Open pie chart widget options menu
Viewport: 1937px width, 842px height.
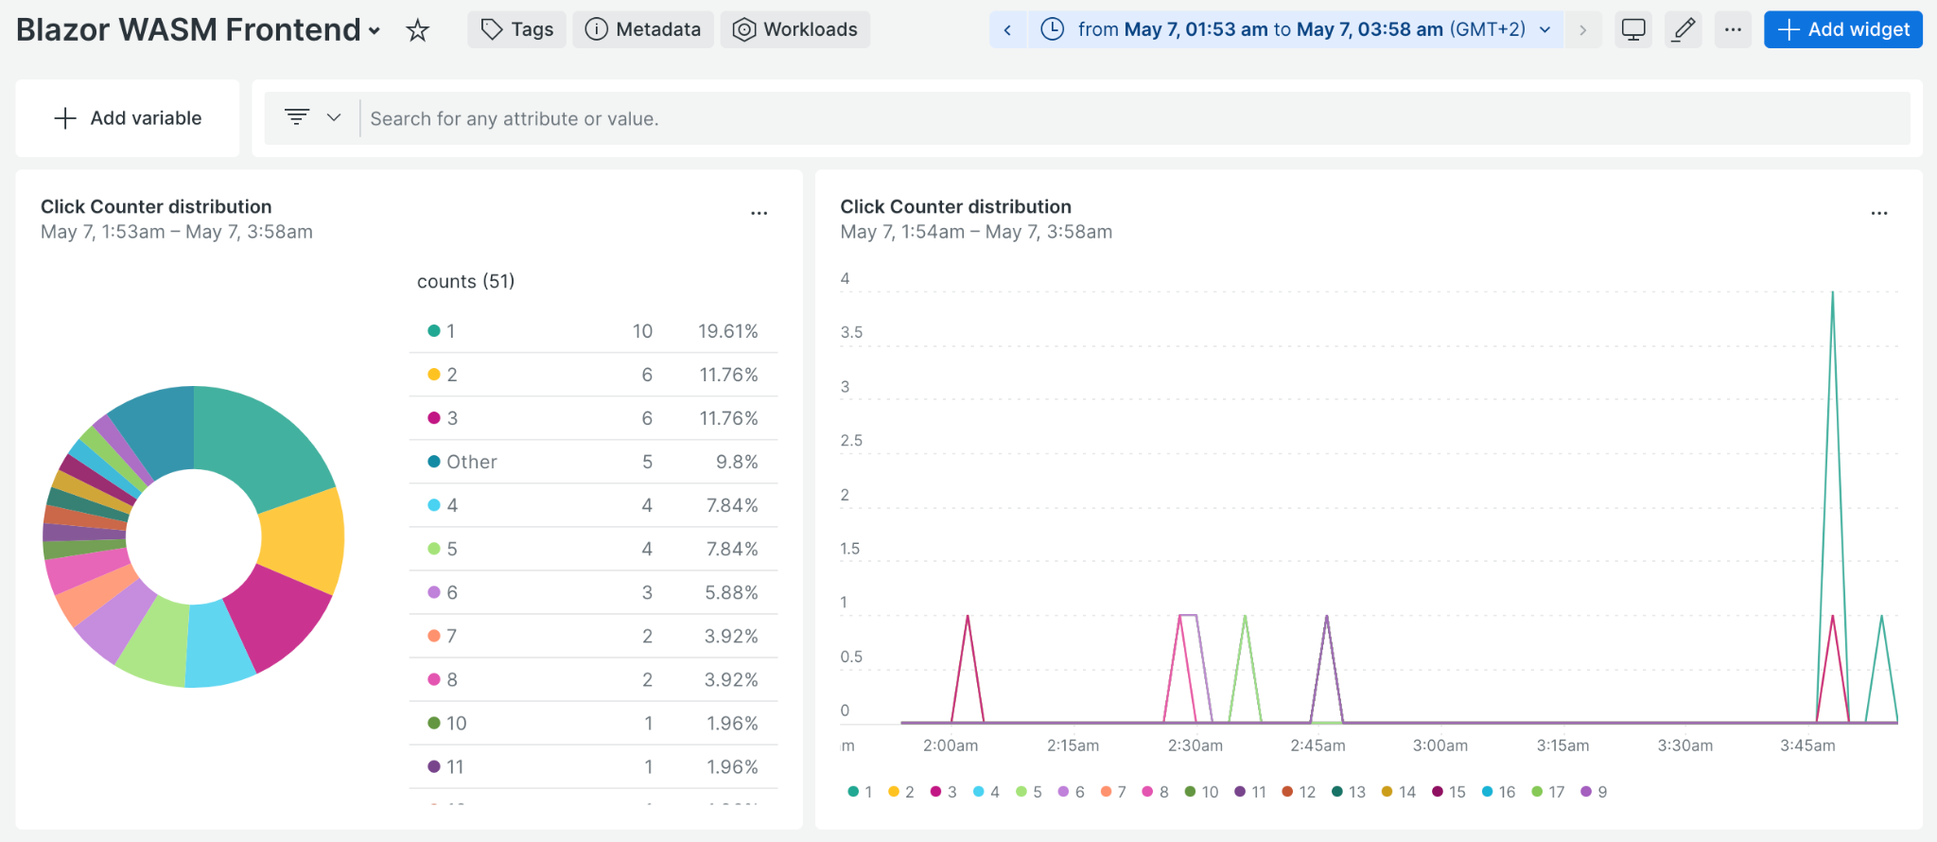tap(759, 213)
